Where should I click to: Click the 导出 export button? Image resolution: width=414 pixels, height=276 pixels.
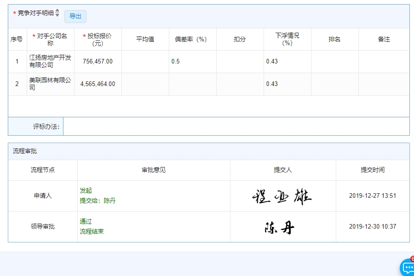click(x=75, y=17)
